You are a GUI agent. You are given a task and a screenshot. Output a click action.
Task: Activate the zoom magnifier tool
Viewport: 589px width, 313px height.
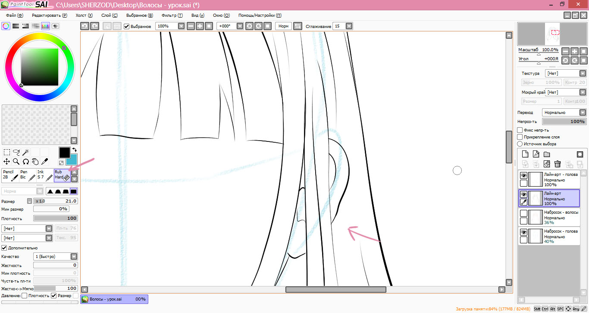[16, 162]
